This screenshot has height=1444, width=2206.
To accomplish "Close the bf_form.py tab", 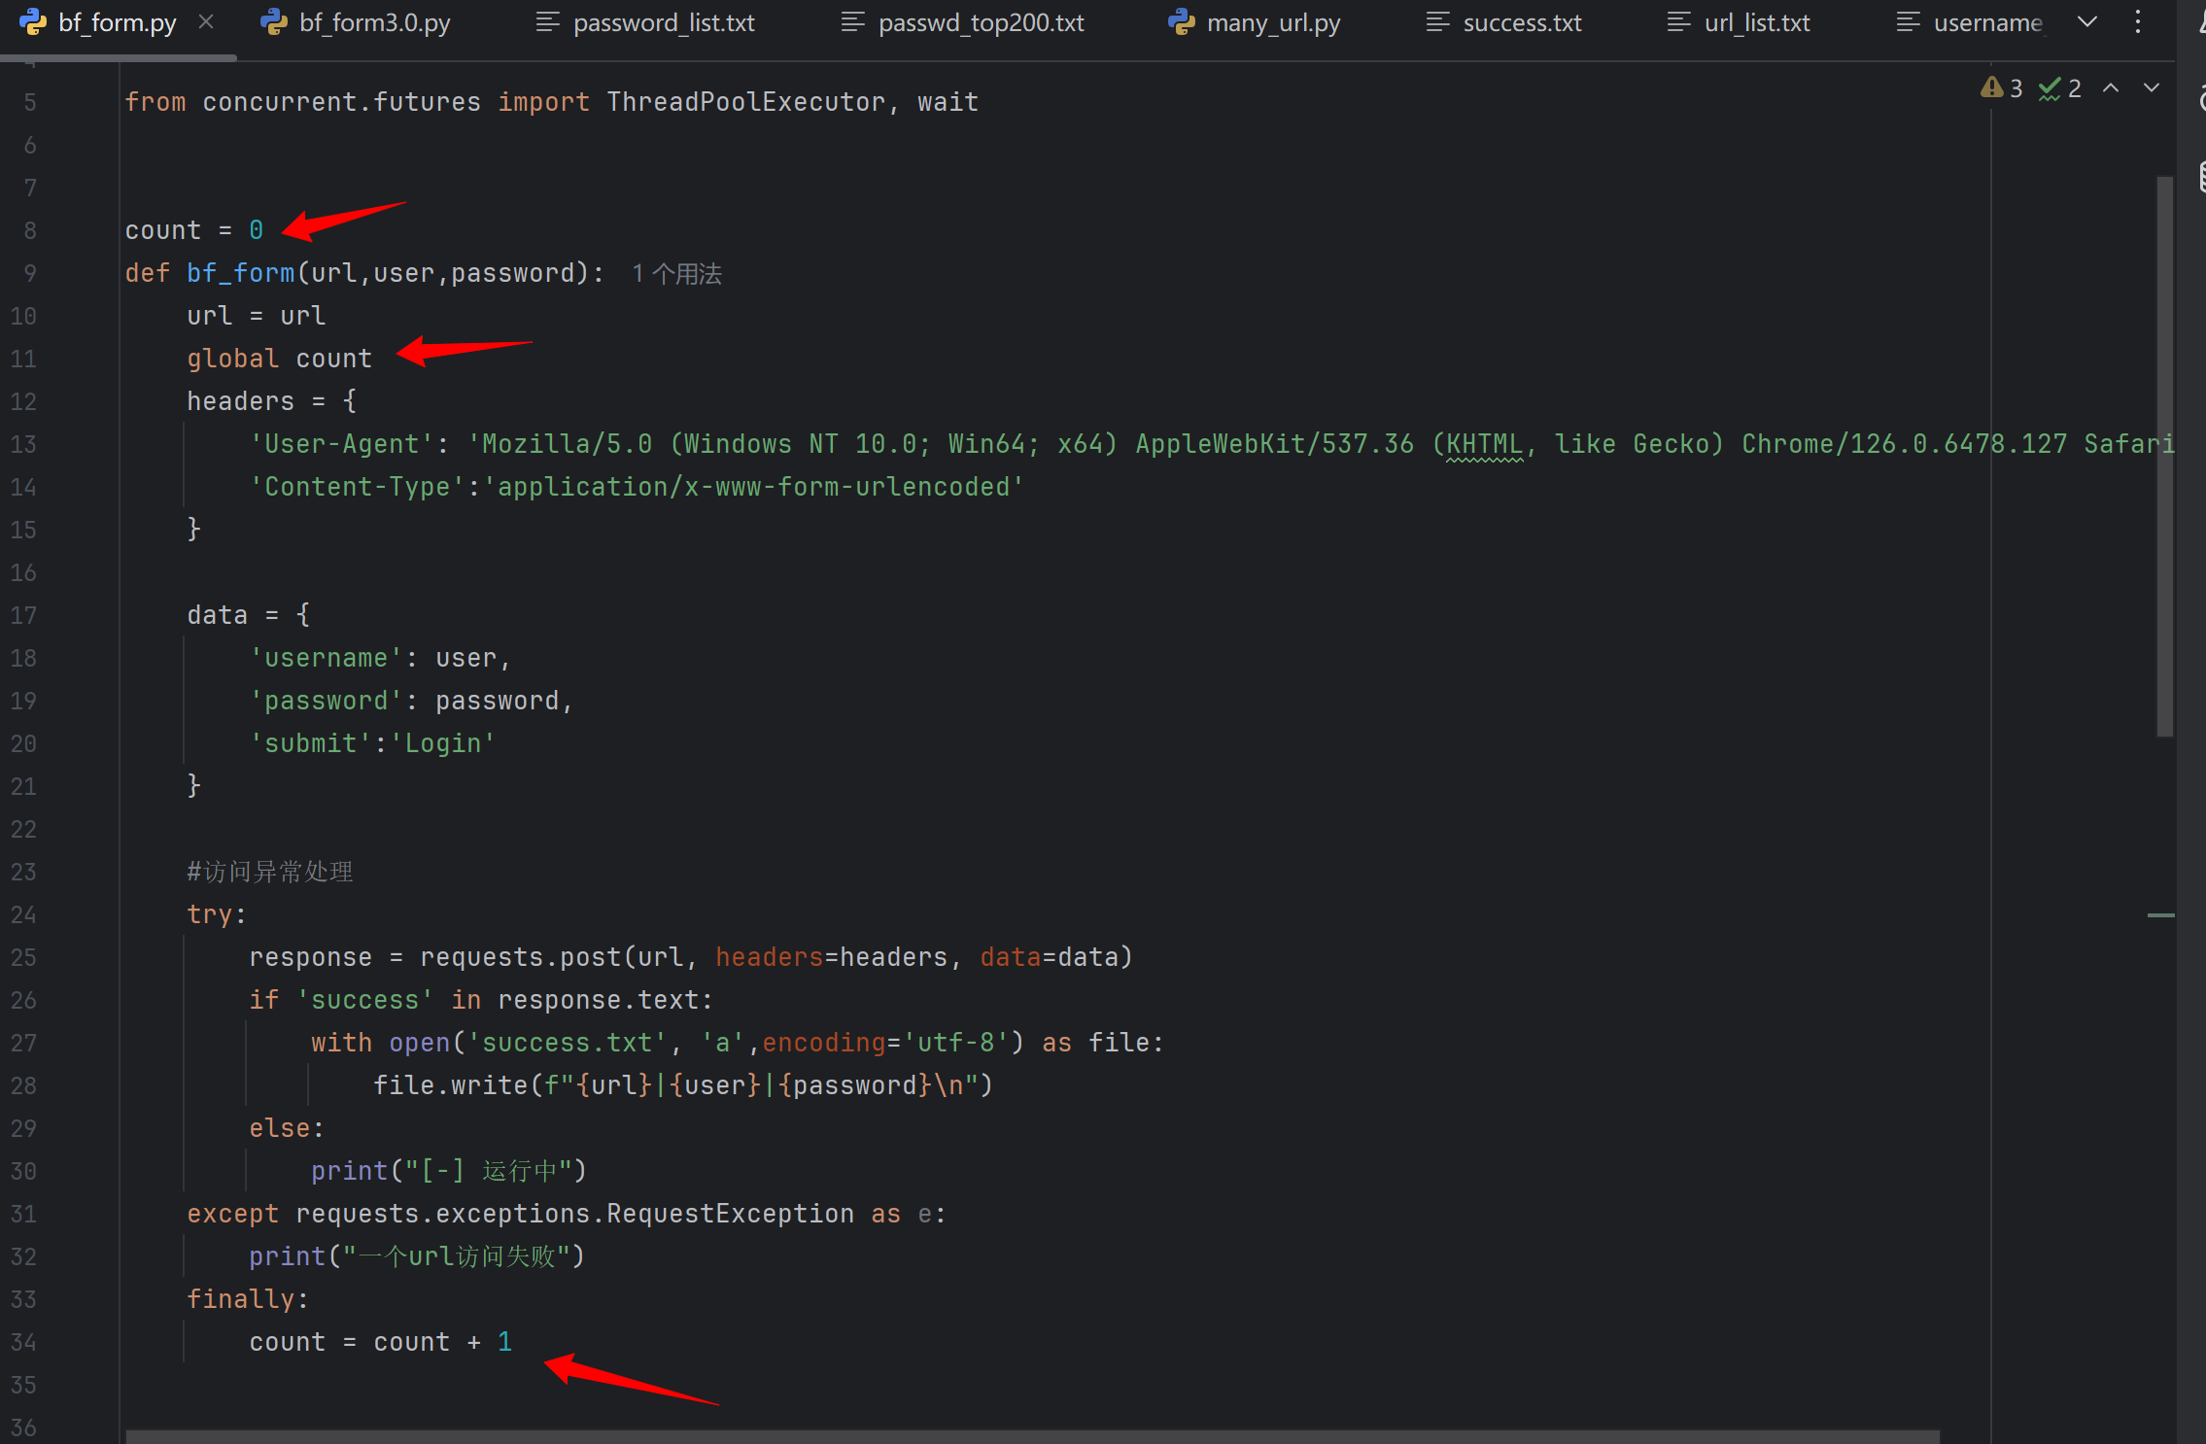I will point(206,21).
